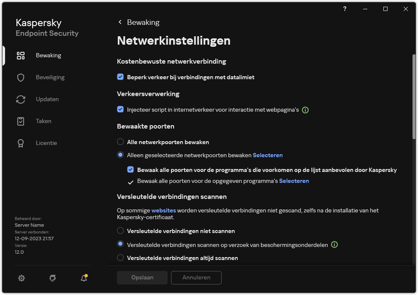
Task: Uncheck 'Beperk verkeer bij verbindingen met datalimiet'
Action: pyautogui.click(x=120, y=77)
